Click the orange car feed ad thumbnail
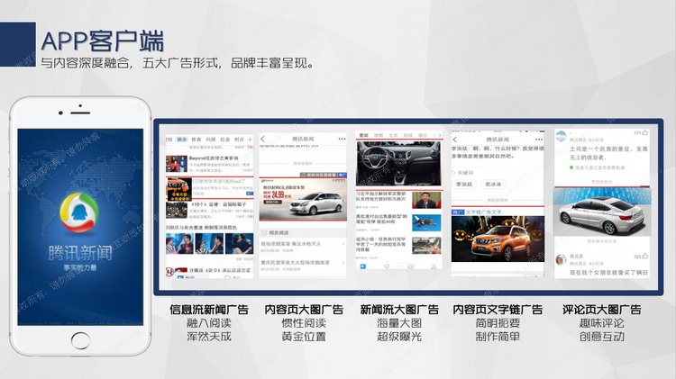Viewport: 676px width, 379px height. [x=179, y=189]
